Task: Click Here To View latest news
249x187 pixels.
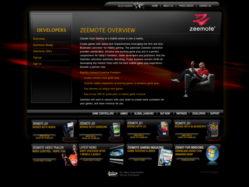Action: (91, 160)
